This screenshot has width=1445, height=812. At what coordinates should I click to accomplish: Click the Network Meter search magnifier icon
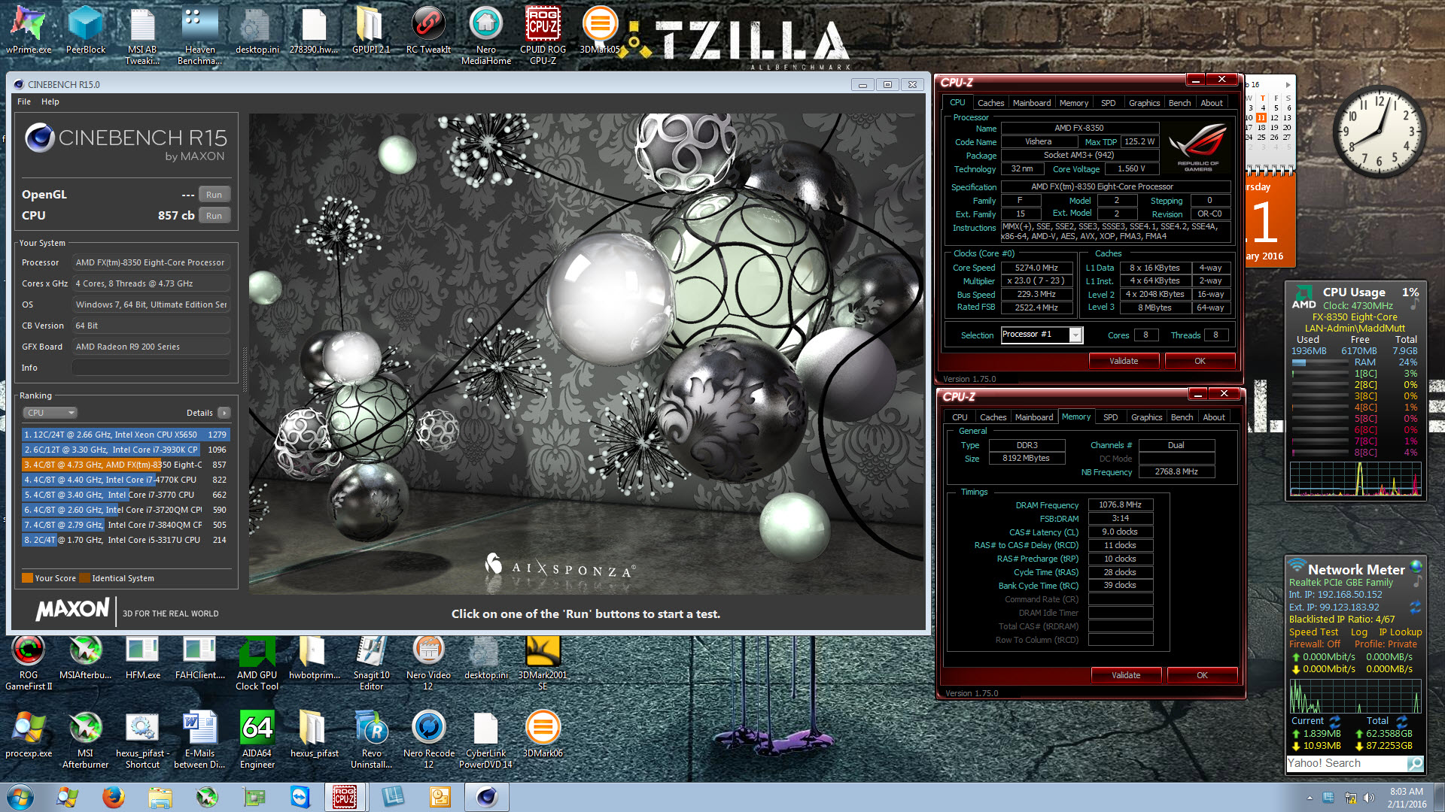[x=1415, y=763]
